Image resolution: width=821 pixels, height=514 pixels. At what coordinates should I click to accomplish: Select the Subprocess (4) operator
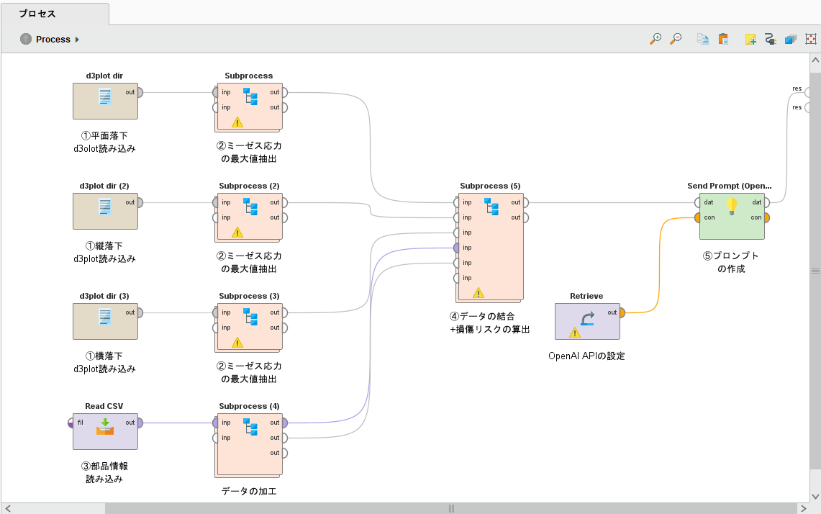(x=249, y=444)
